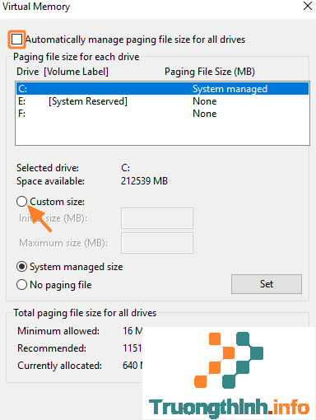This screenshot has width=316, height=420.
Task: Select the No paging file option
Action: pyautogui.click(x=21, y=285)
